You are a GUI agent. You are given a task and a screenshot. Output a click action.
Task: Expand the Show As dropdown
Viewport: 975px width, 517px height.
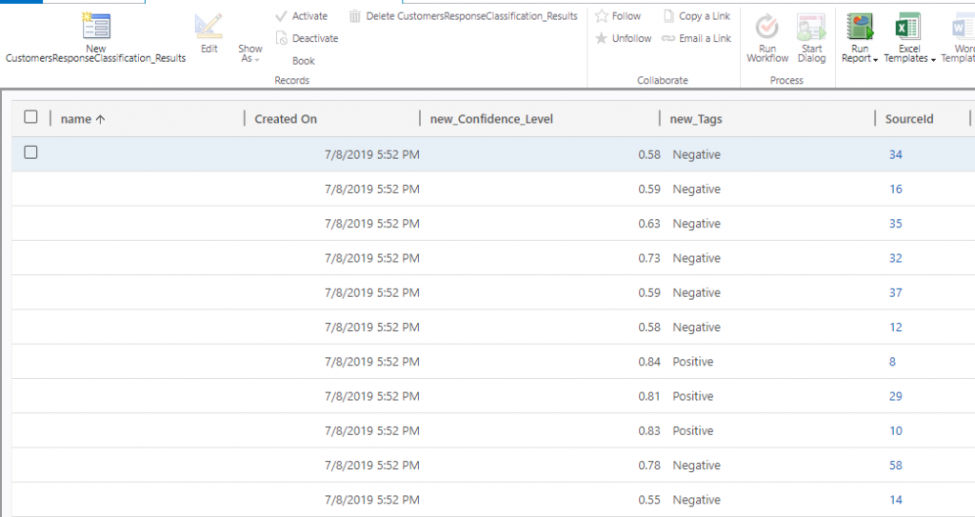click(250, 53)
